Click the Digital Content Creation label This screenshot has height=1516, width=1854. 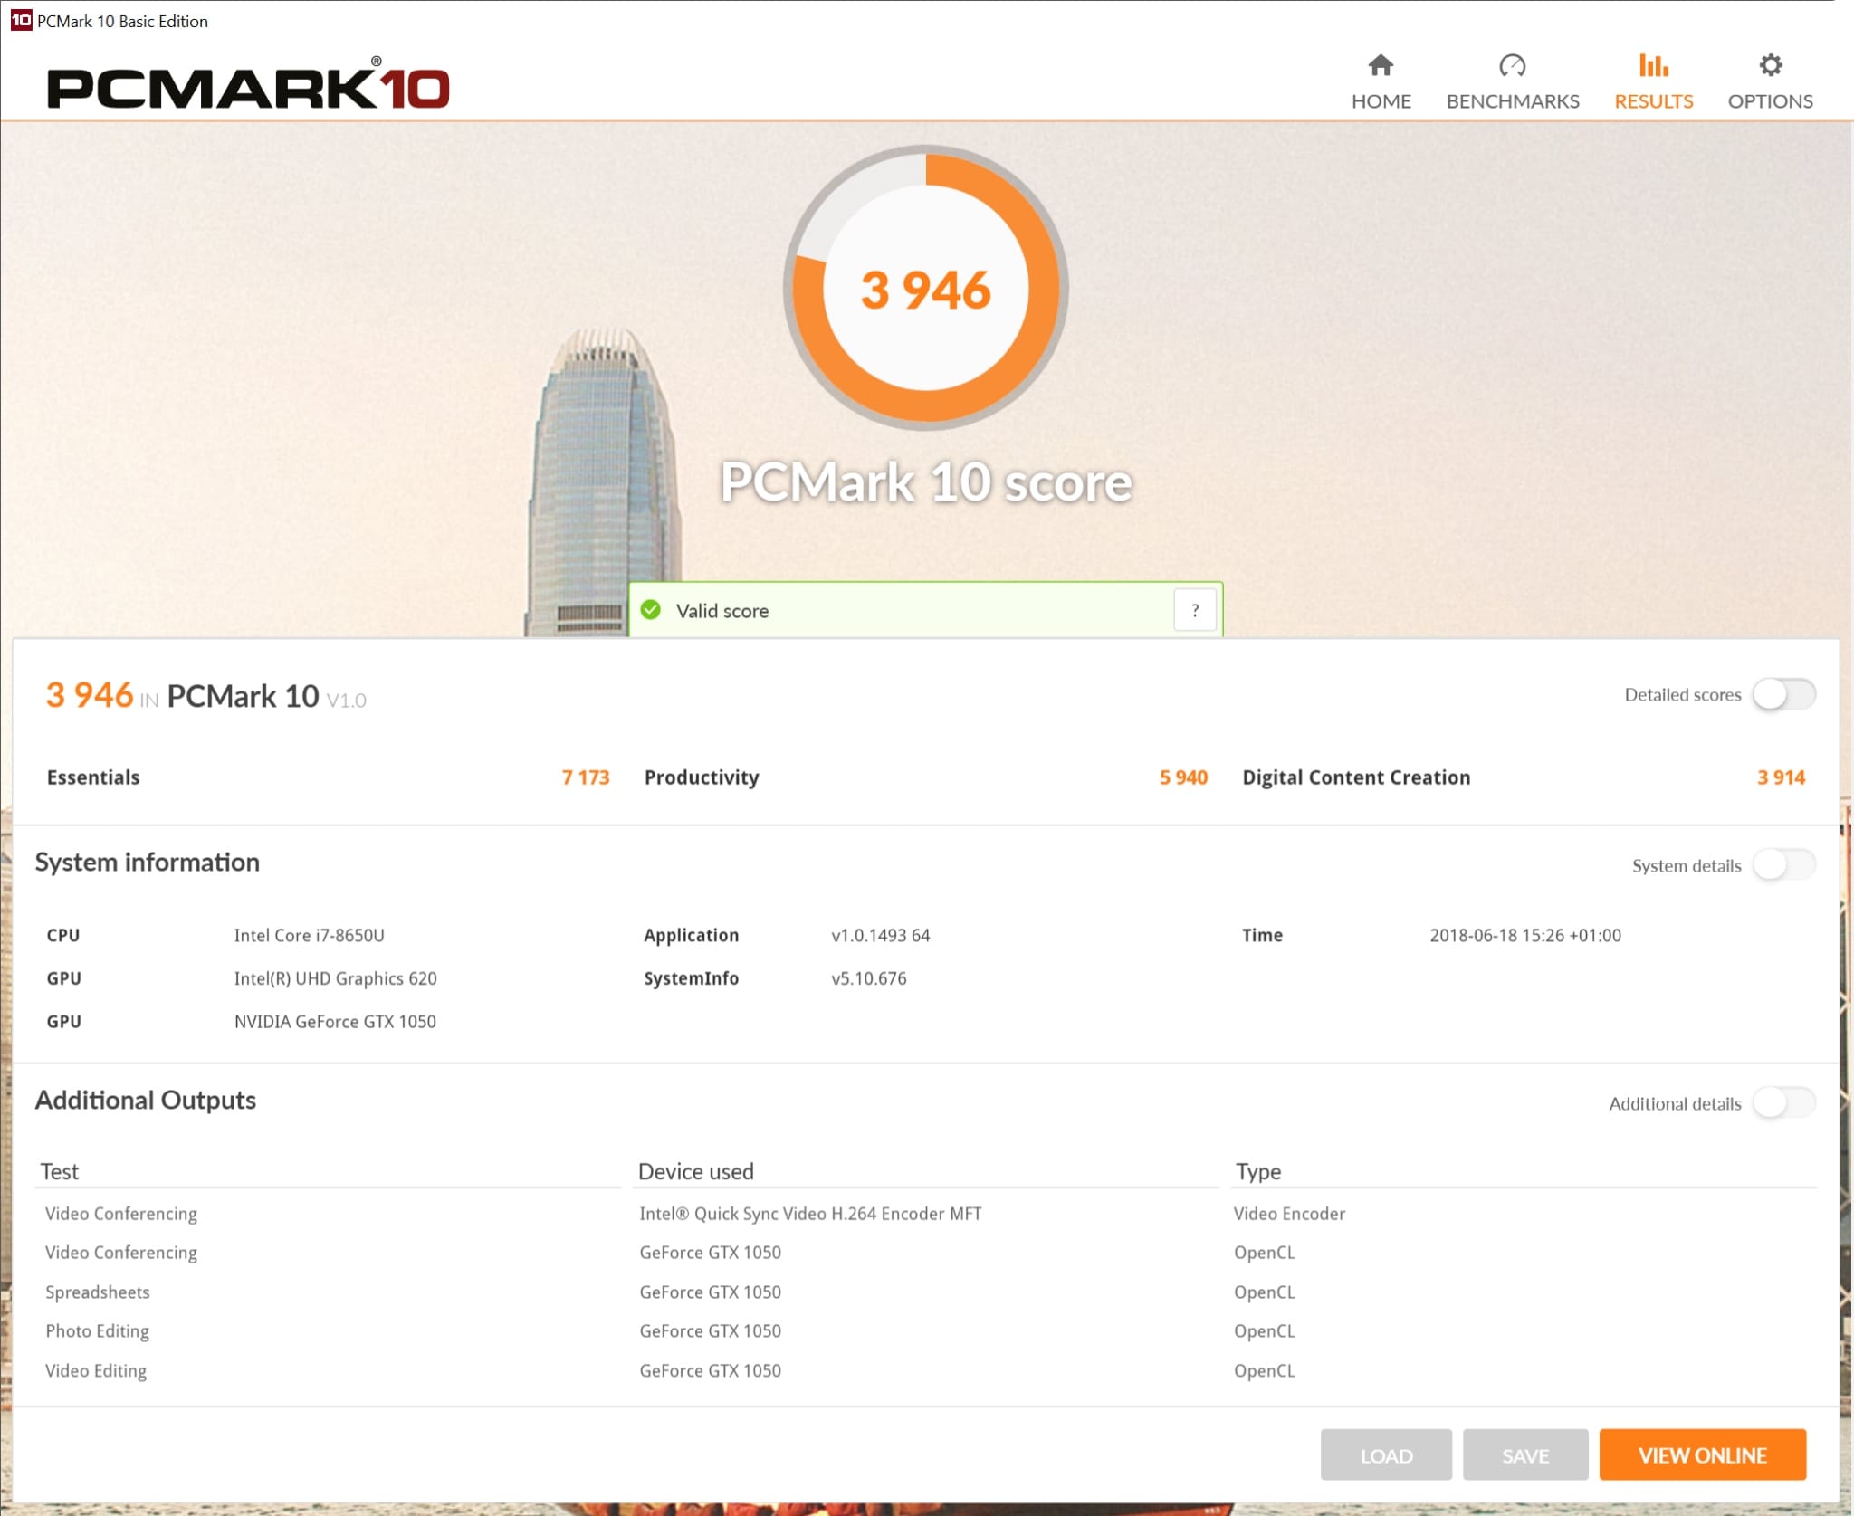[1356, 777]
